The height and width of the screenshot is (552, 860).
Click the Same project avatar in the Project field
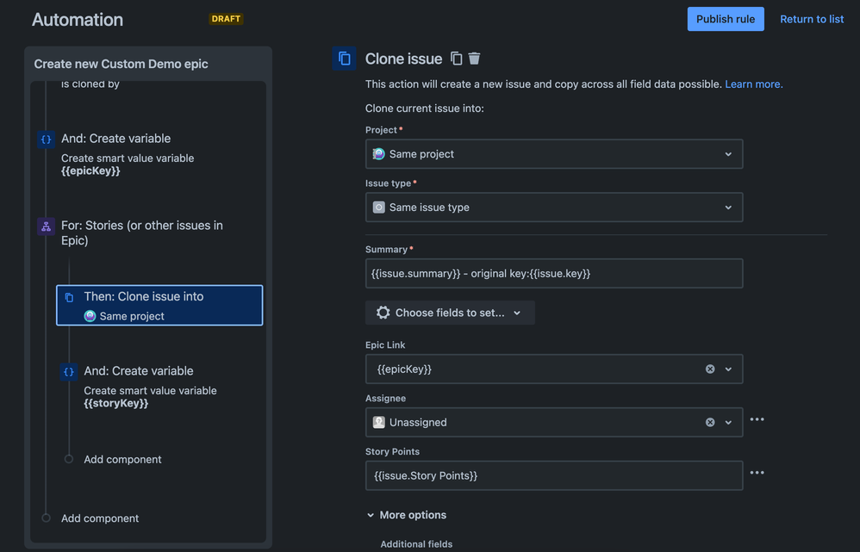[x=378, y=154]
